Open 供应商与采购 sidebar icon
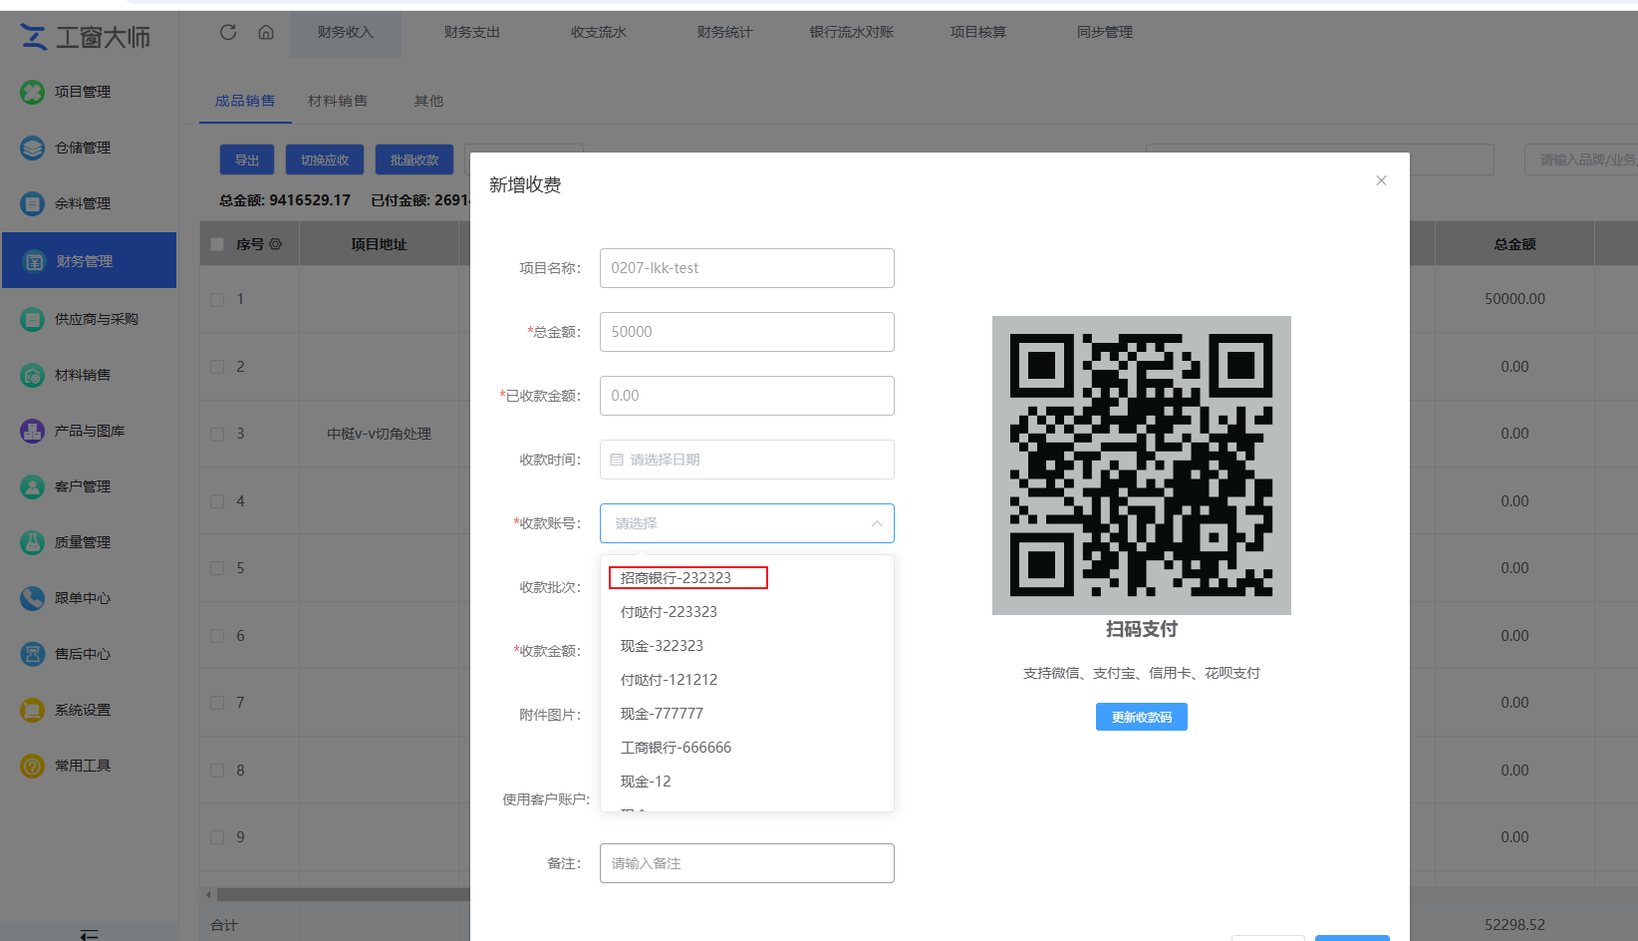The height and width of the screenshot is (941, 1638). (x=33, y=319)
